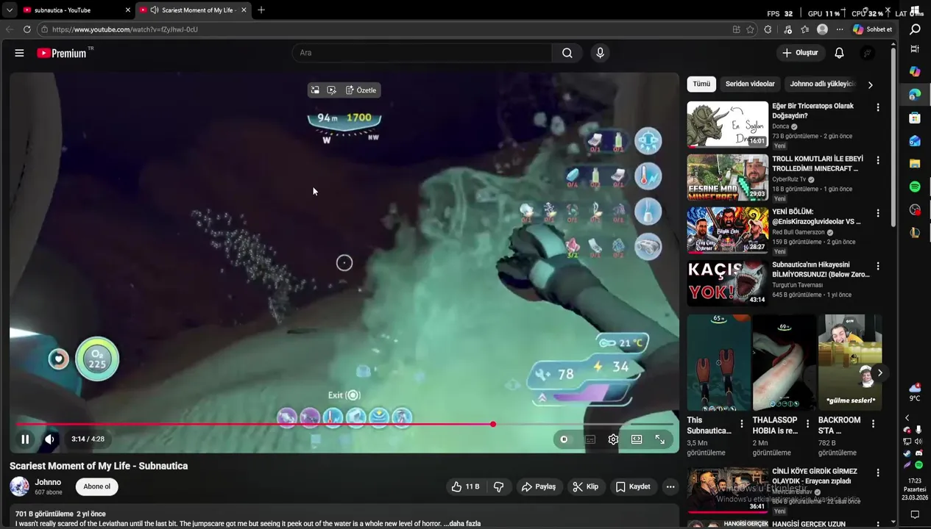Open options for Subnautica'nın Hikayesini video
This screenshot has height=529, width=931.
point(877,266)
